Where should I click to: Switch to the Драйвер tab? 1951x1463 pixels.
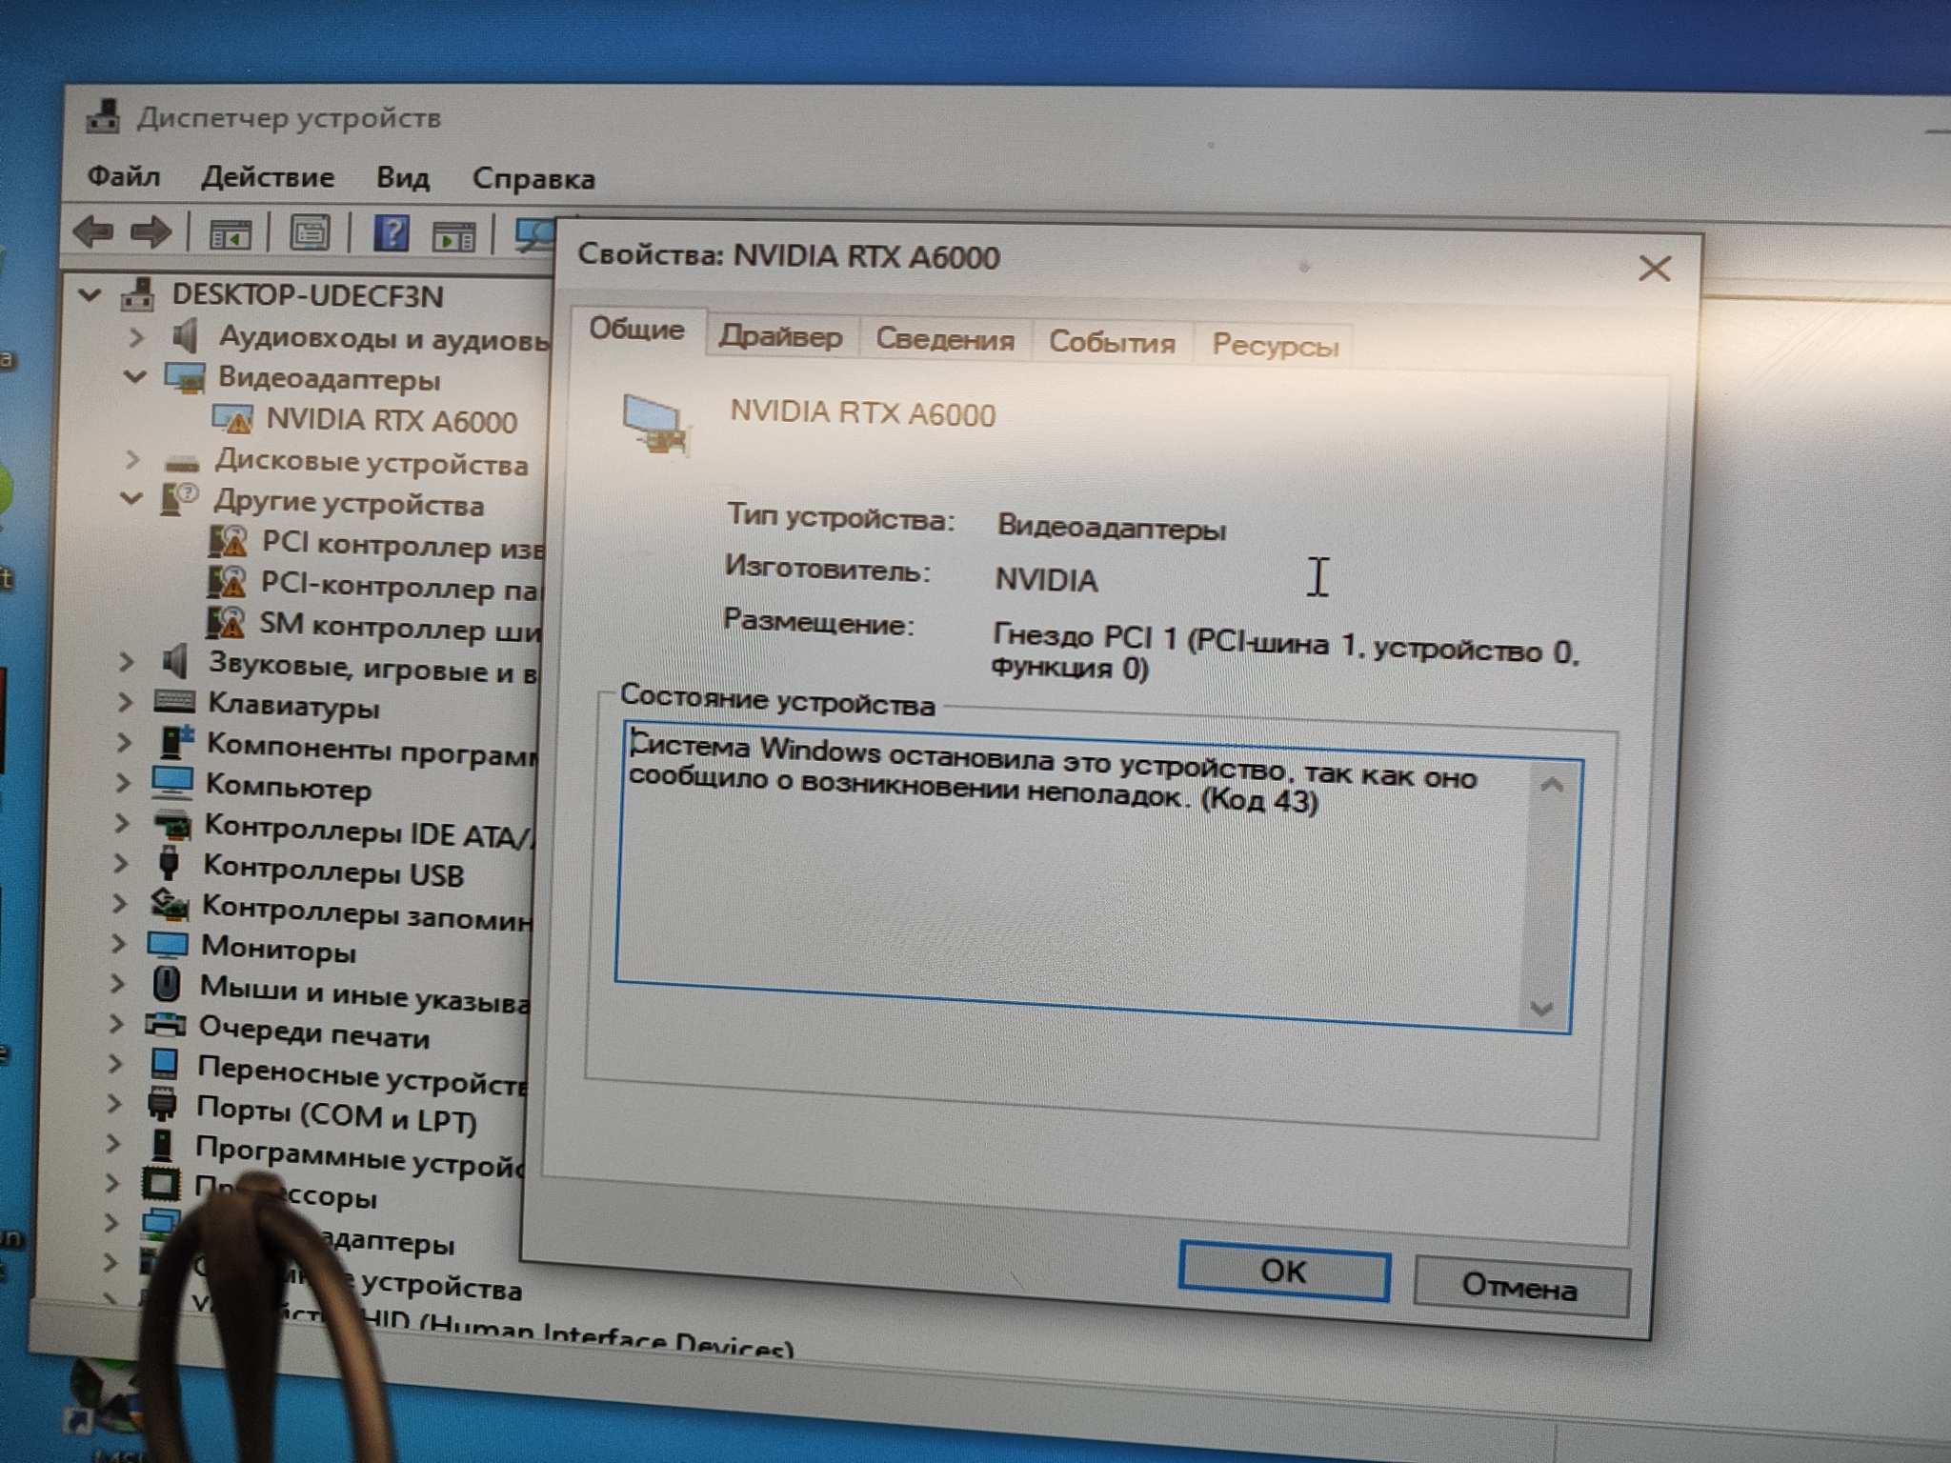[x=781, y=336]
